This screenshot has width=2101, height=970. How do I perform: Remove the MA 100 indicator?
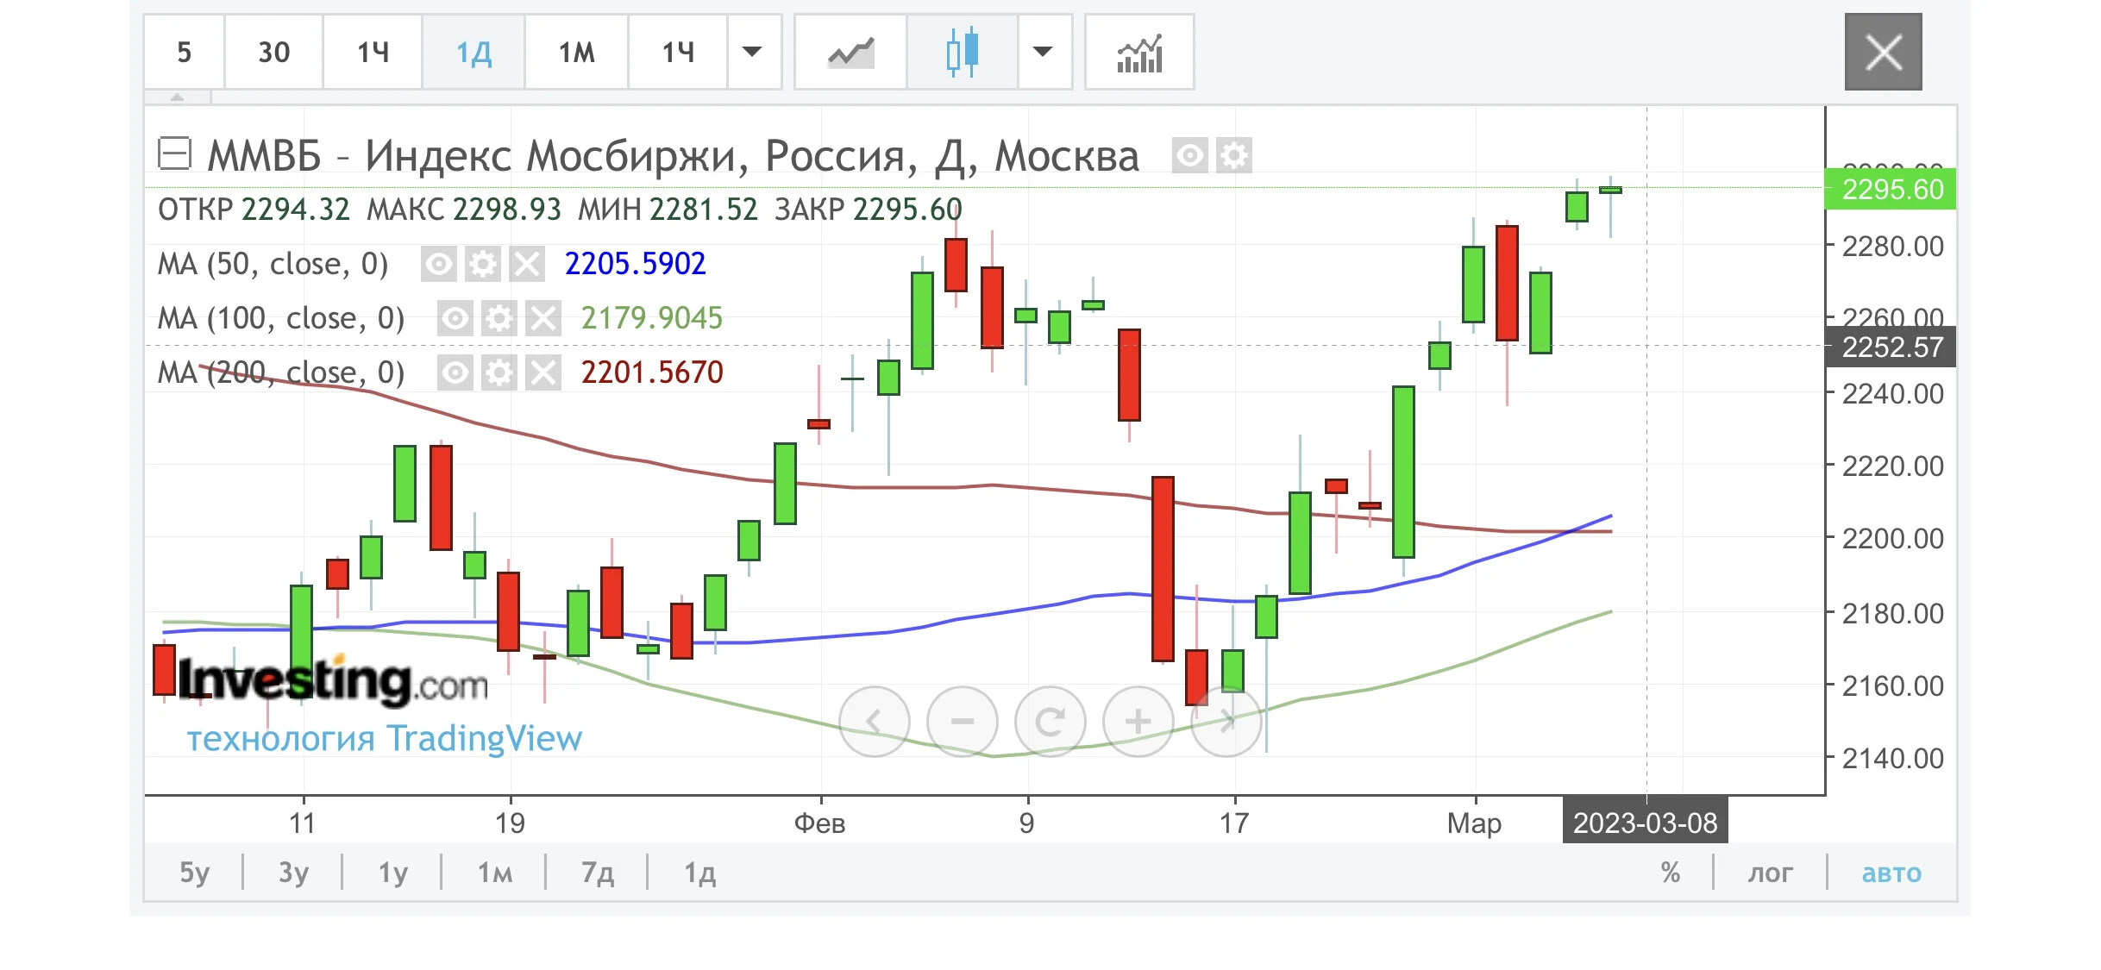click(542, 318)
